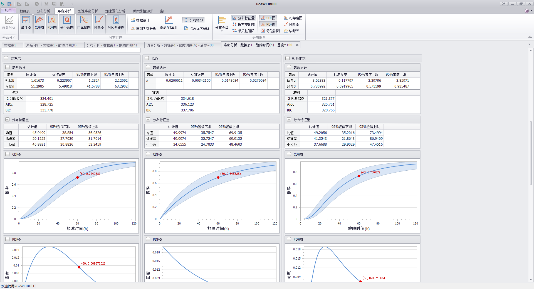Click 协方差矩阵 covariance matrix
This screenshot has width=534, height=289.
pyautogui.click(x=243, y=24)
